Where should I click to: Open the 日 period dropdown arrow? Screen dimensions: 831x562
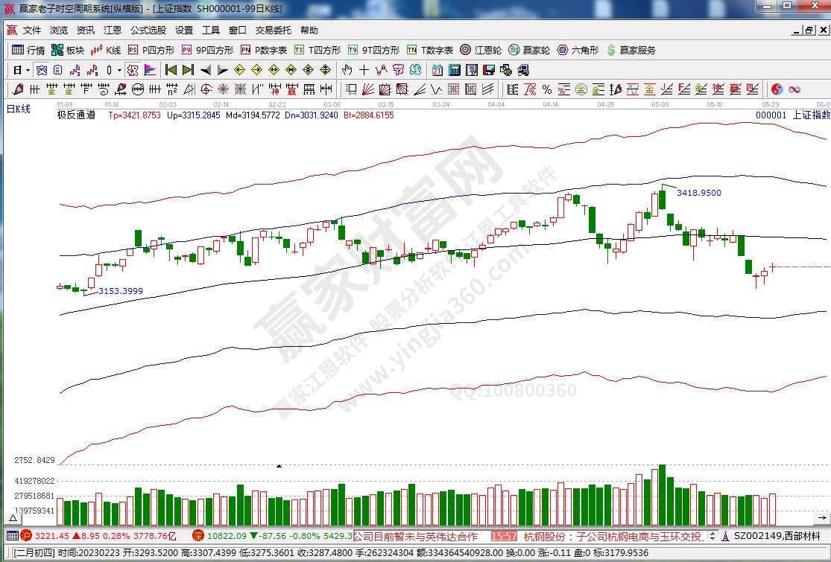pyautogui.click(x=28, y=70)
